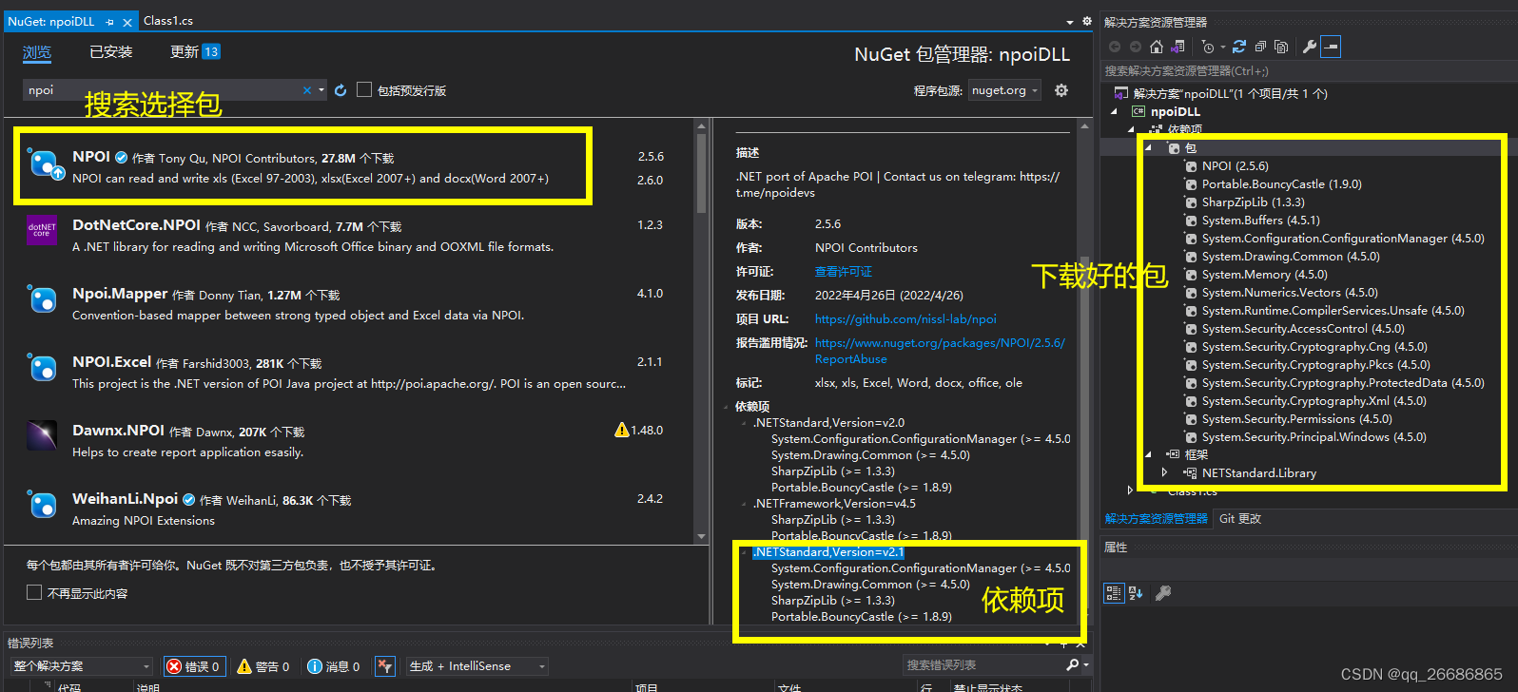Select the DotNetCore.NPOI package icon

(42, 229)
